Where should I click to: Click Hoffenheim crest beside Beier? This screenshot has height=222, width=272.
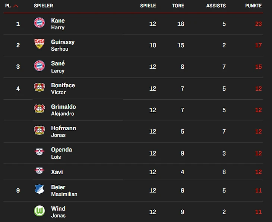[x=39, y=189]
